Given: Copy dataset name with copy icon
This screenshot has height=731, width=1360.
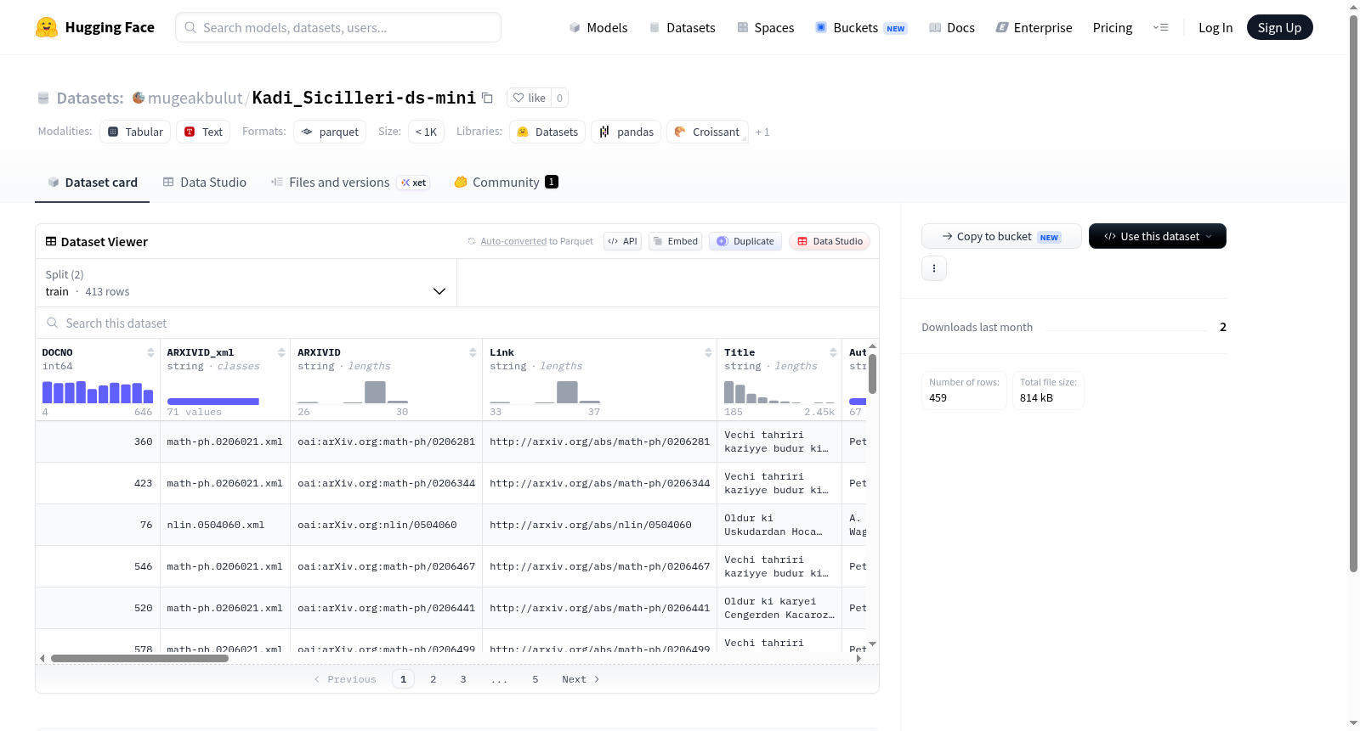Looking at the screenshot, I should [487, 98].
